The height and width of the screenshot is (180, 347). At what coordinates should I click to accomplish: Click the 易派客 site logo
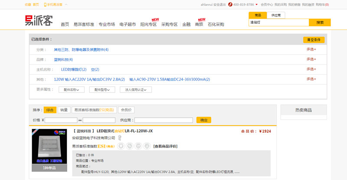coord(38,20)
